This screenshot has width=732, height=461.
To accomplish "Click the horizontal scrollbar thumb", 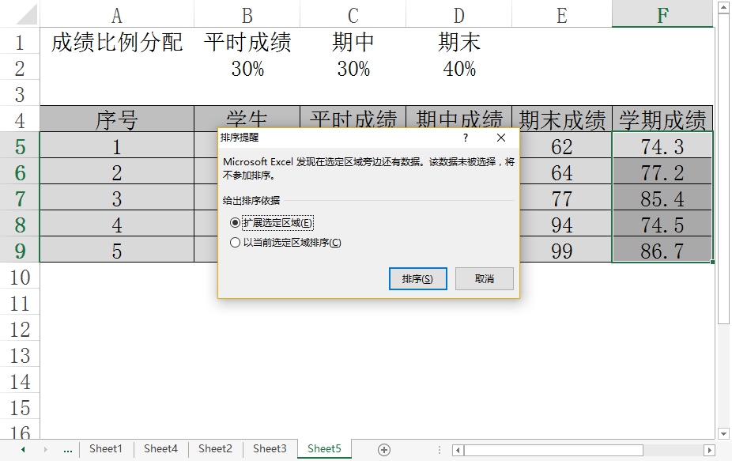I will (x=553, y=450).
